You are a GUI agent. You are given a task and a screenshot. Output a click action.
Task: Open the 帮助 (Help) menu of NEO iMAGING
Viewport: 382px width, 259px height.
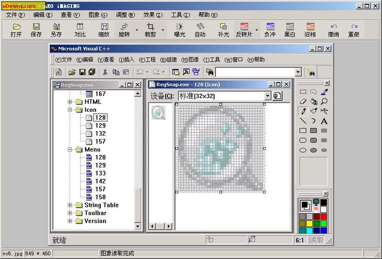tap(208, 15)
